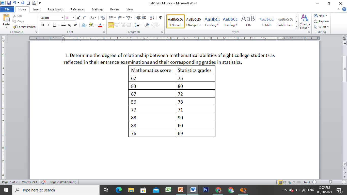Click the Clear Formatting icon
Screen dimensions: 347x195
103,18
